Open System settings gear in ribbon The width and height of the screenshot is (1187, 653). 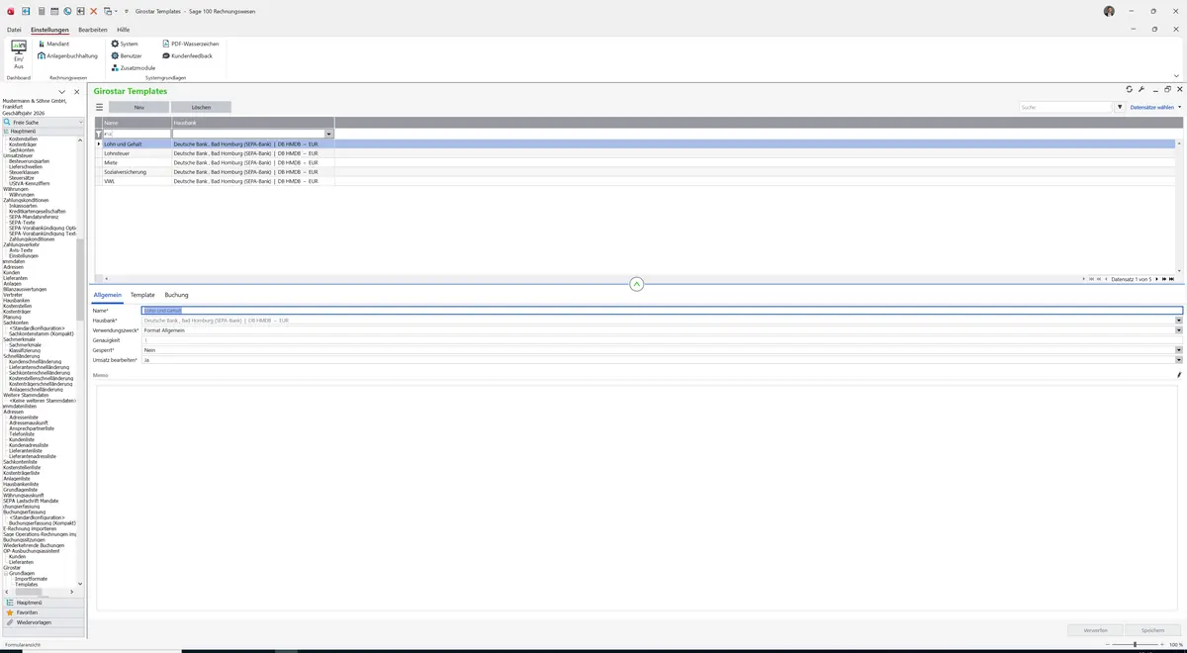point(125,44)
